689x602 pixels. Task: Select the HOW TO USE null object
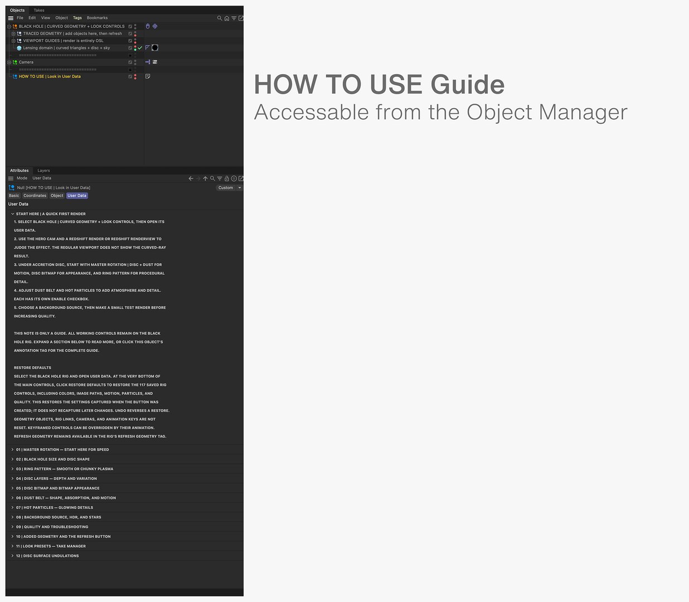(x=50, y=76)
